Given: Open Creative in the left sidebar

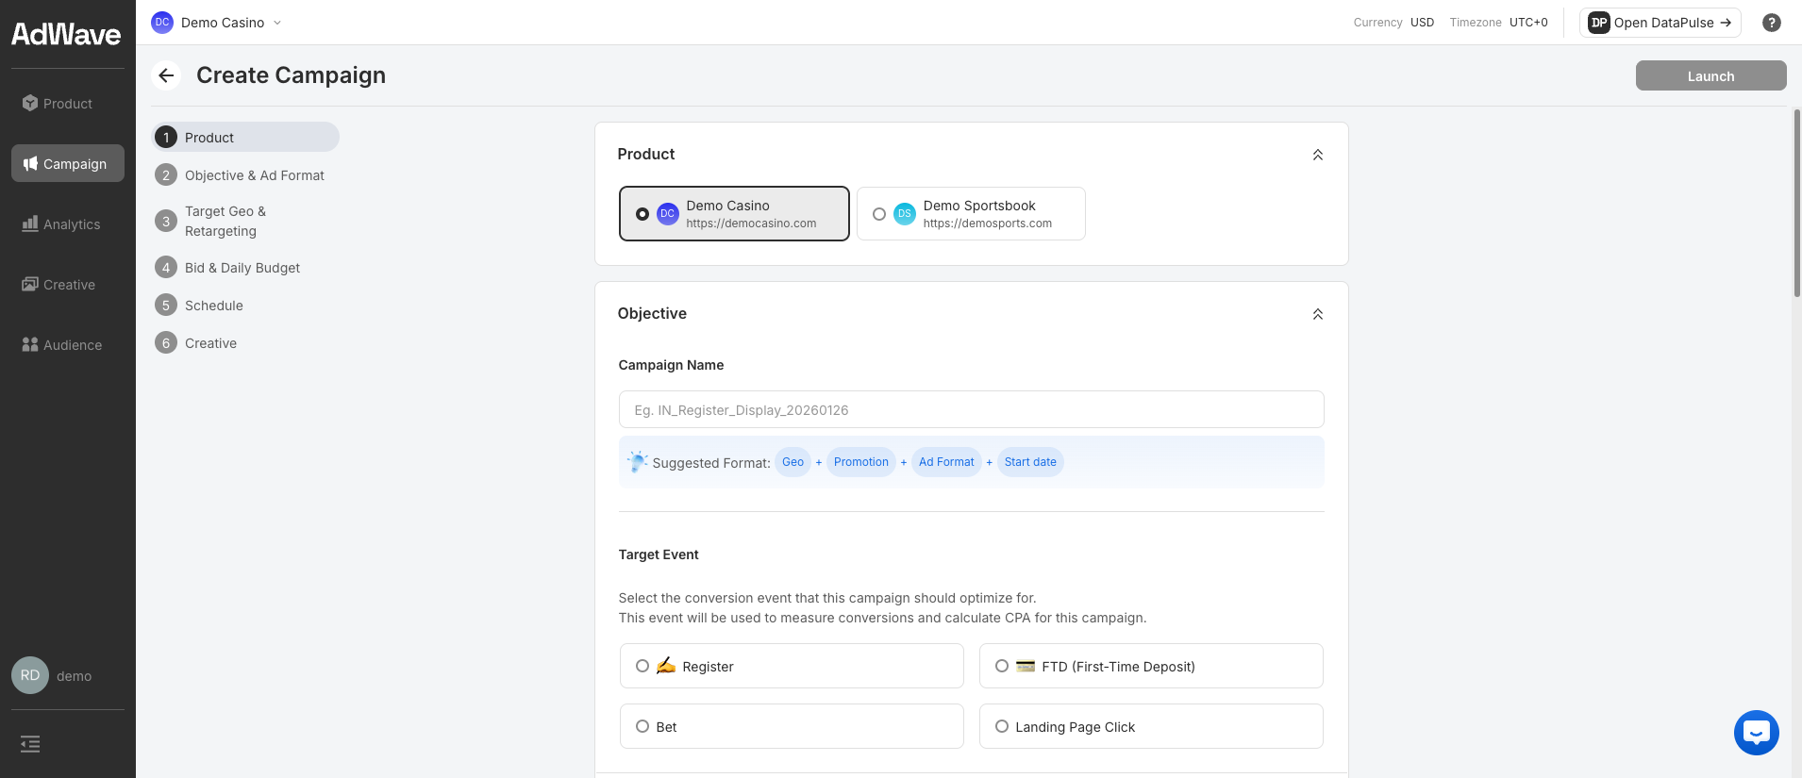Looking at the screenshot, I should [68, 285].
